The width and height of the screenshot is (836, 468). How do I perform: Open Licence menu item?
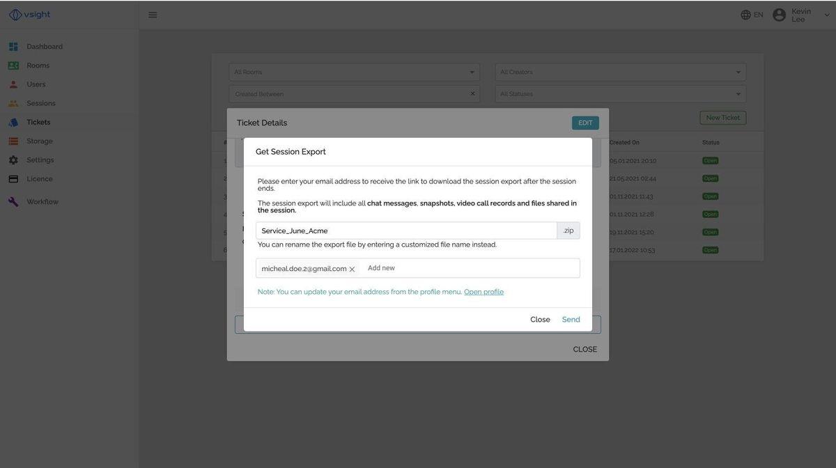pos(40,179)
